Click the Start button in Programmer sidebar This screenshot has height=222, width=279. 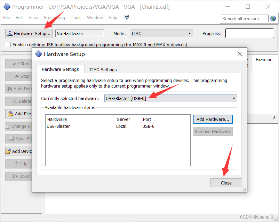coord(19,64)
